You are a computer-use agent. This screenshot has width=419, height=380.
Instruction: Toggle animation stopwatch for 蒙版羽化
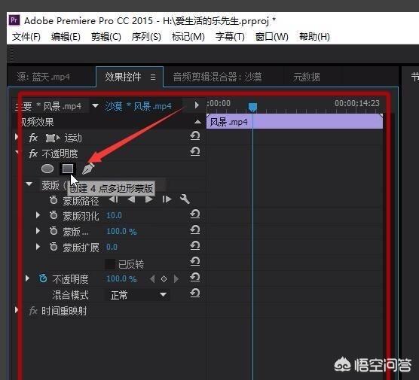(x=54, y=215)
